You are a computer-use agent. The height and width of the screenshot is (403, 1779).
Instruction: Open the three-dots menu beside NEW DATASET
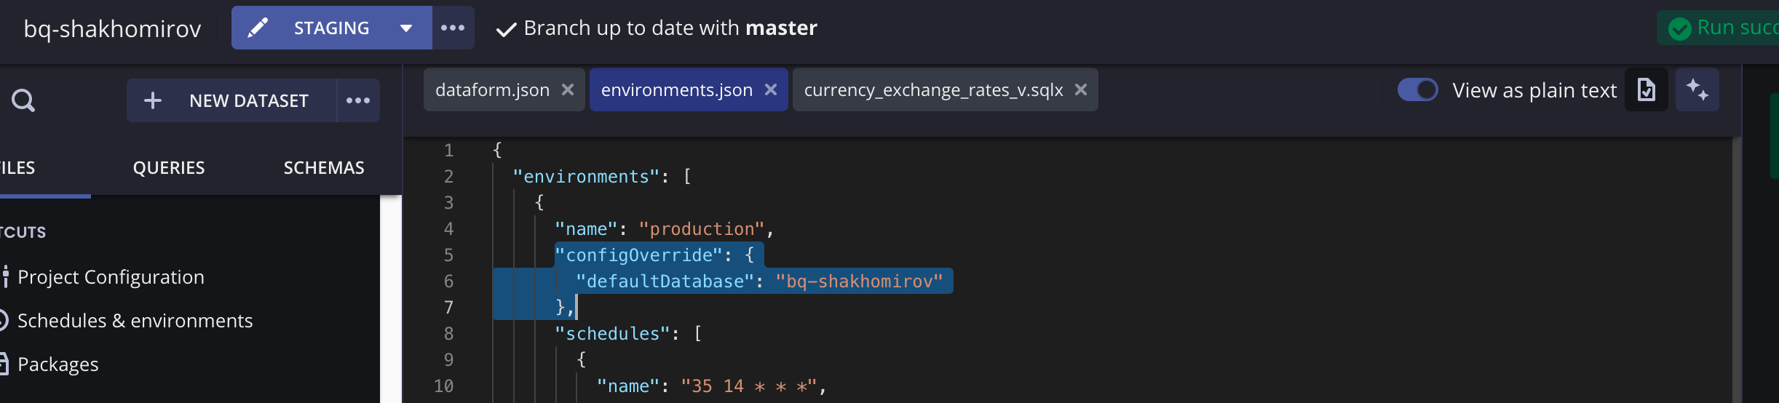coord(358,100)
